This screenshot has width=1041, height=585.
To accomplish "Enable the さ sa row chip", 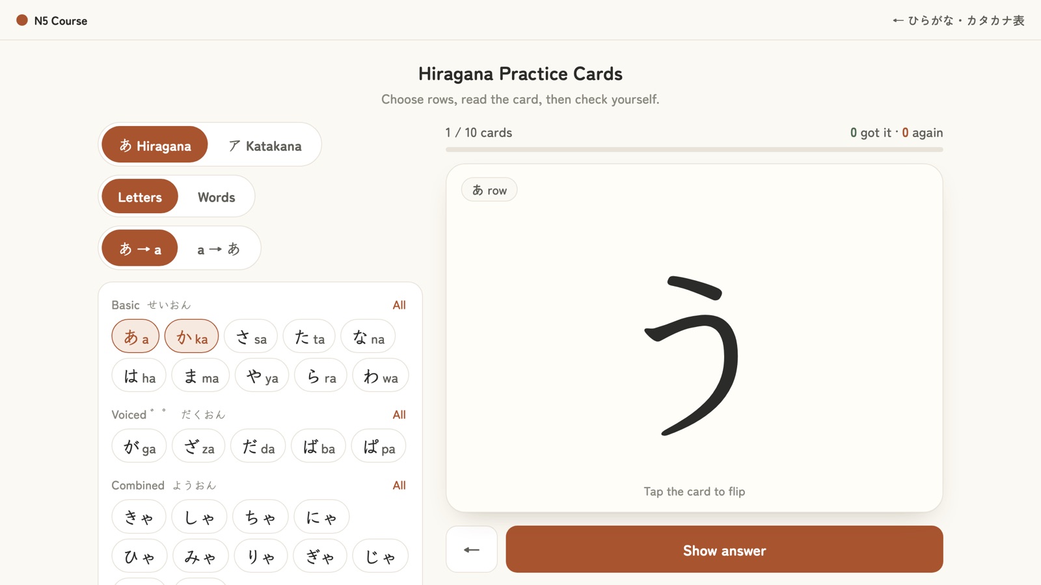I will (250, 337).
